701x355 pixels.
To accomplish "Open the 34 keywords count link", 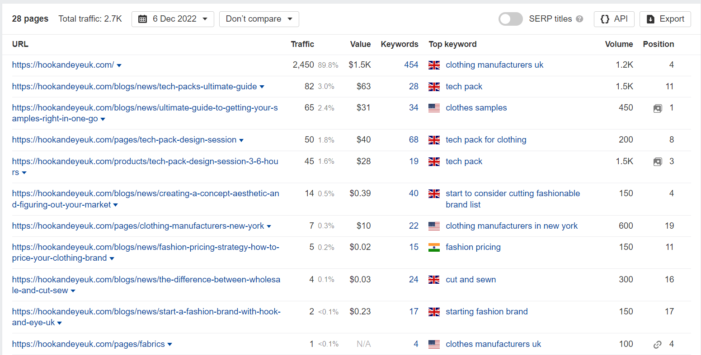I will pyautogui.click(x=414, y=108).
